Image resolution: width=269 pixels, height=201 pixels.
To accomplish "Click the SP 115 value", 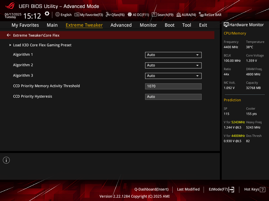I will (x=226, y=114).
